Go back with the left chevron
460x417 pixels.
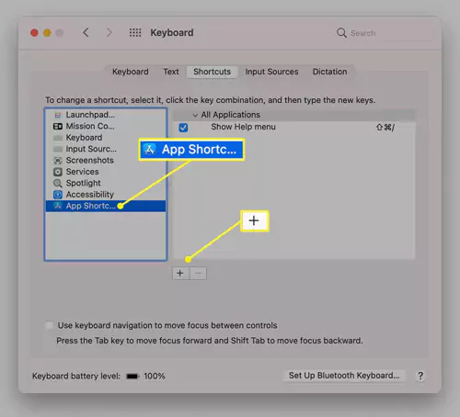86,32
